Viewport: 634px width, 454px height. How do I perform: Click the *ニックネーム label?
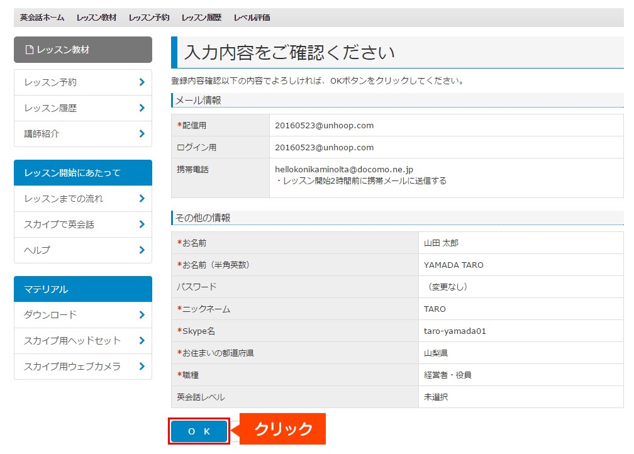pos(204,309)
